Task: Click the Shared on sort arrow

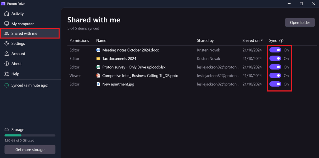Action: click(x=262, y=41)
